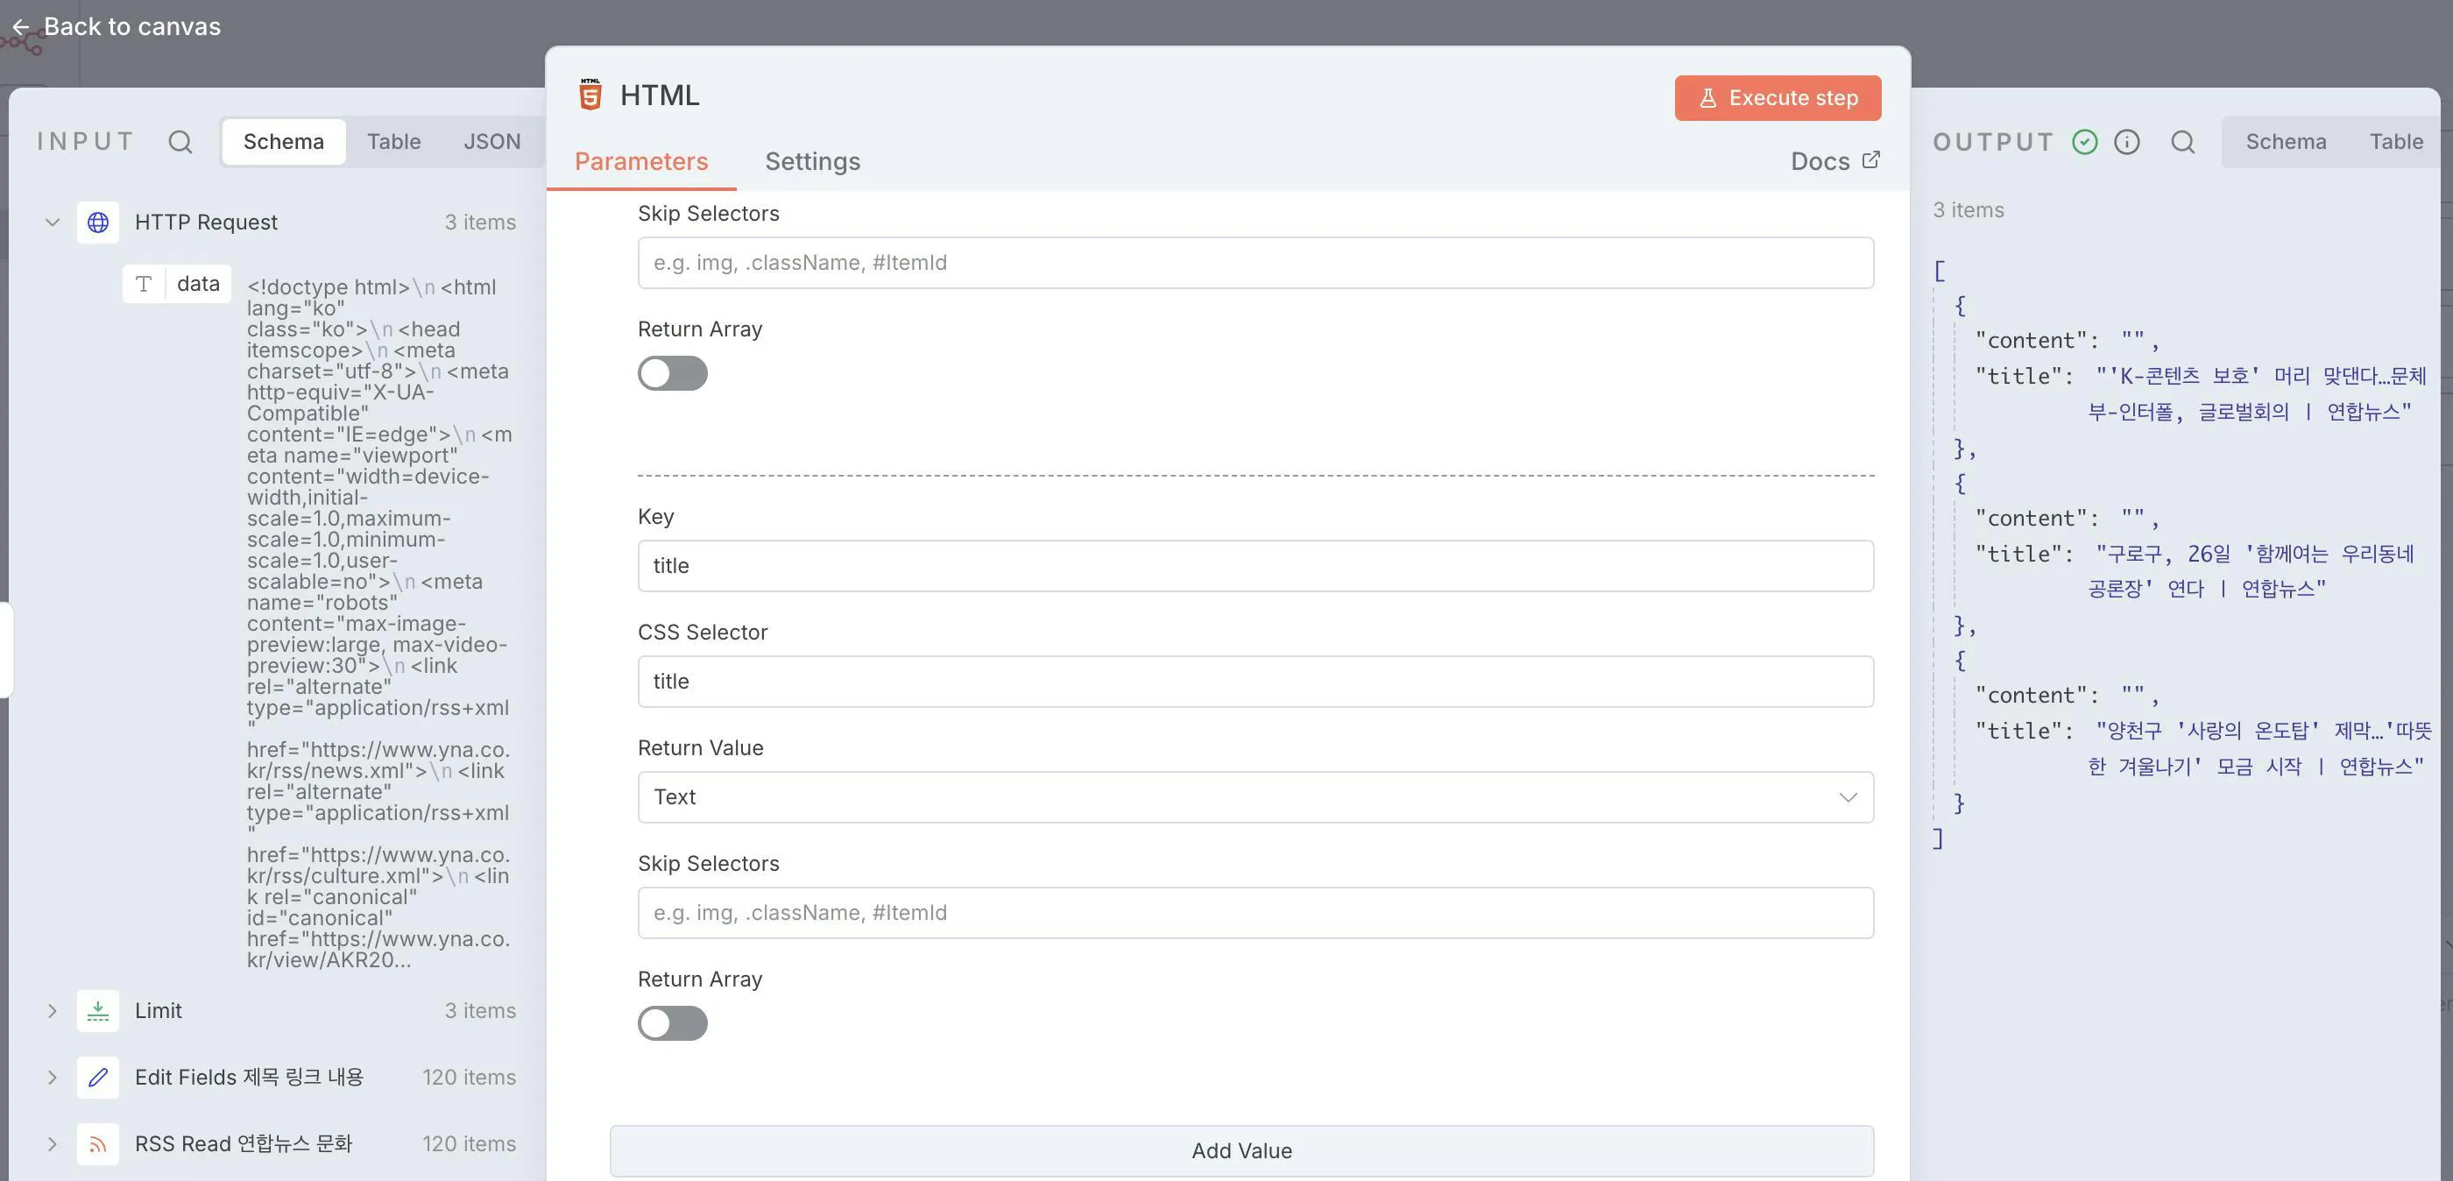
Task: Switch output view to Table tab
Action: [2395, 142]
